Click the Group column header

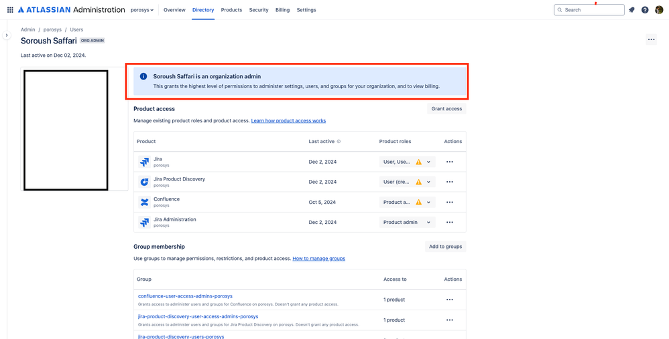[143, 279]
